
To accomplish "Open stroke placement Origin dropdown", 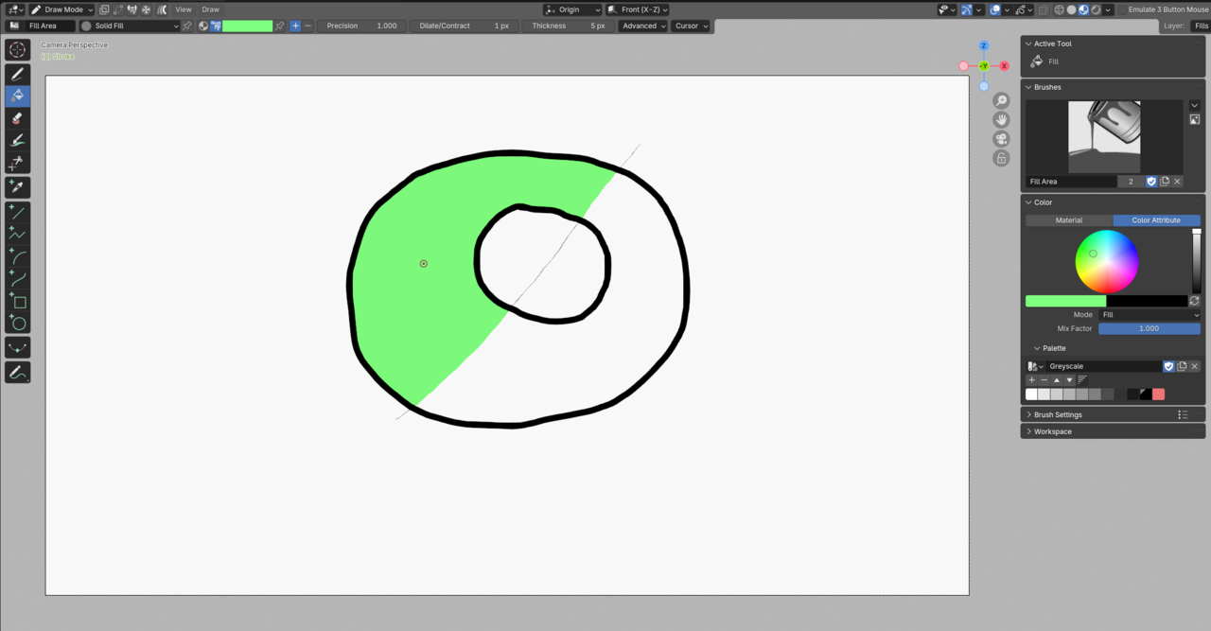I will [x=573, y=9].
